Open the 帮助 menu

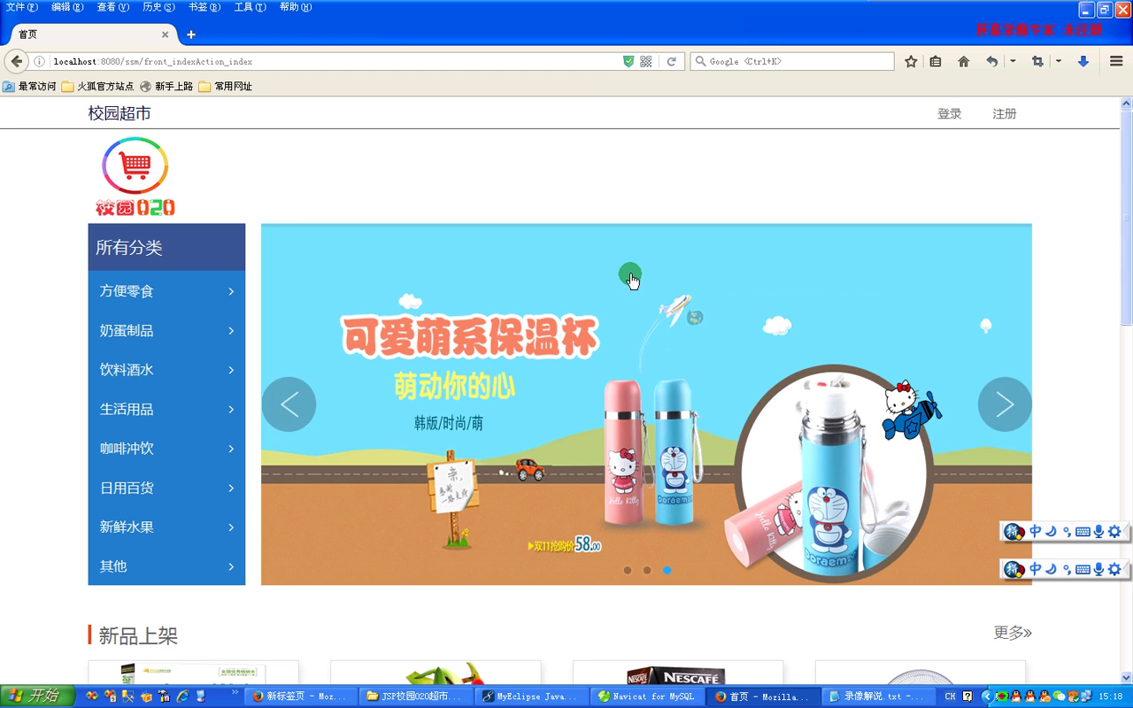tap(296, 7)
